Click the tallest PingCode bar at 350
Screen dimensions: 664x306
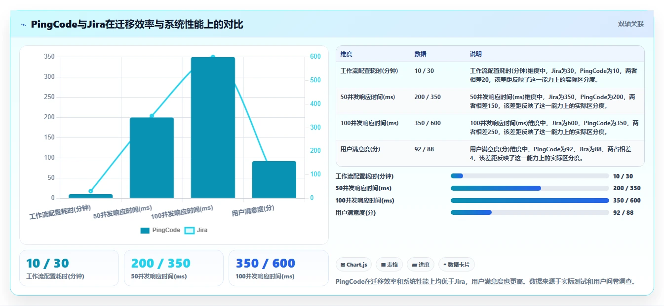pyautogui.click(x=213, y=128)
